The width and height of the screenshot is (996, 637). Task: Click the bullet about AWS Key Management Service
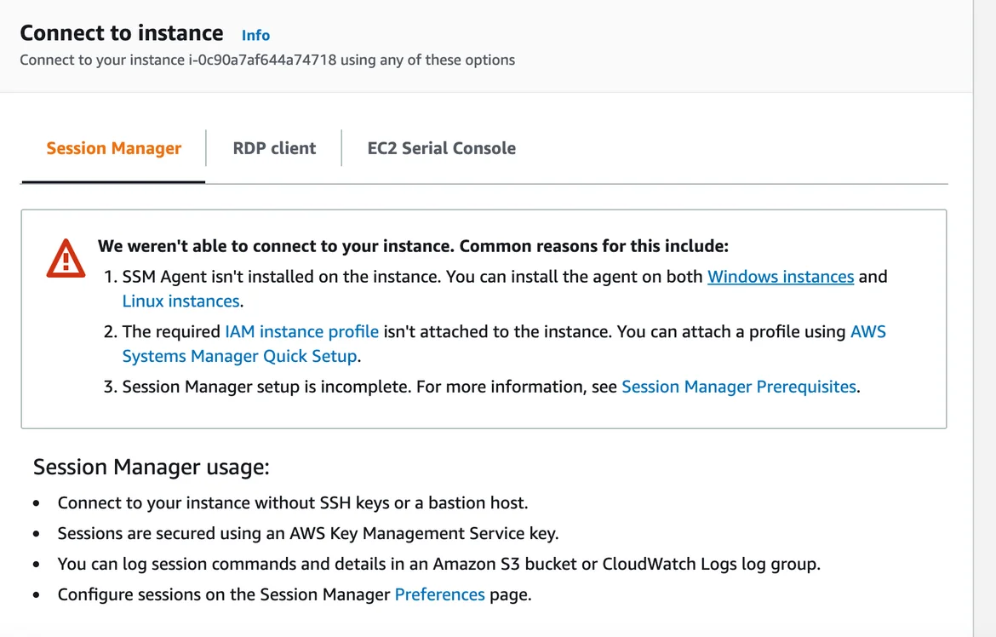[307, 534]
